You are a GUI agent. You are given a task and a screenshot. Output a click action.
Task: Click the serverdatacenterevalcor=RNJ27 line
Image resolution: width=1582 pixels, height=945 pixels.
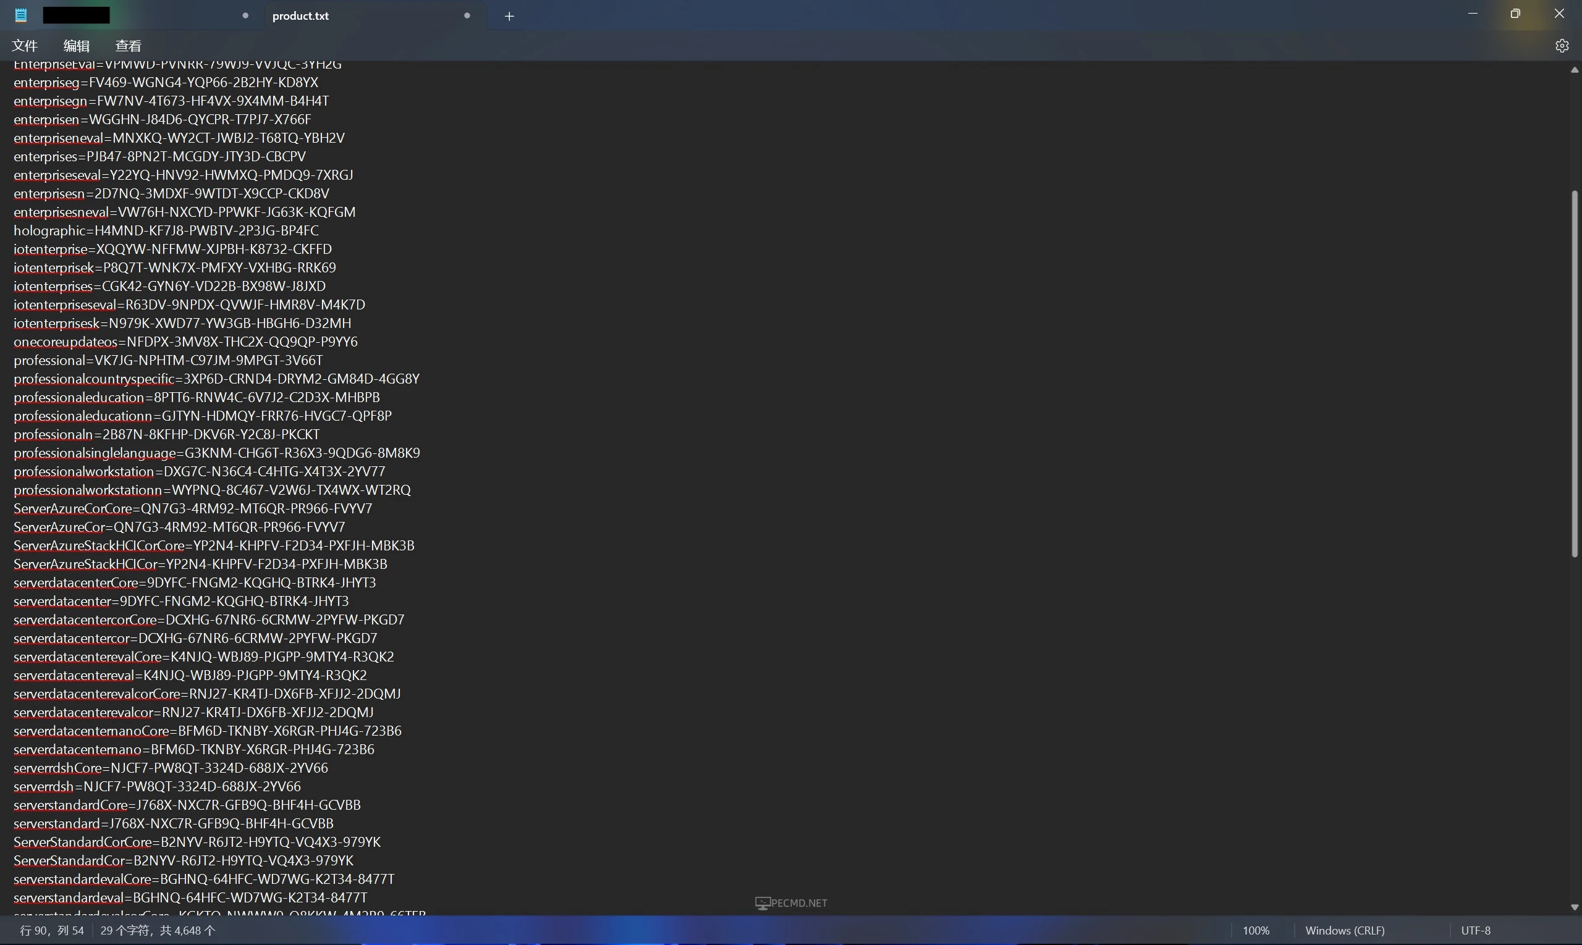[193, 712]
